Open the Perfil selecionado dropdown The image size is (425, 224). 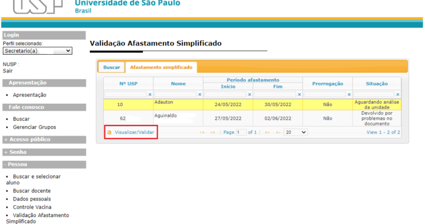[x=37, y=51]
